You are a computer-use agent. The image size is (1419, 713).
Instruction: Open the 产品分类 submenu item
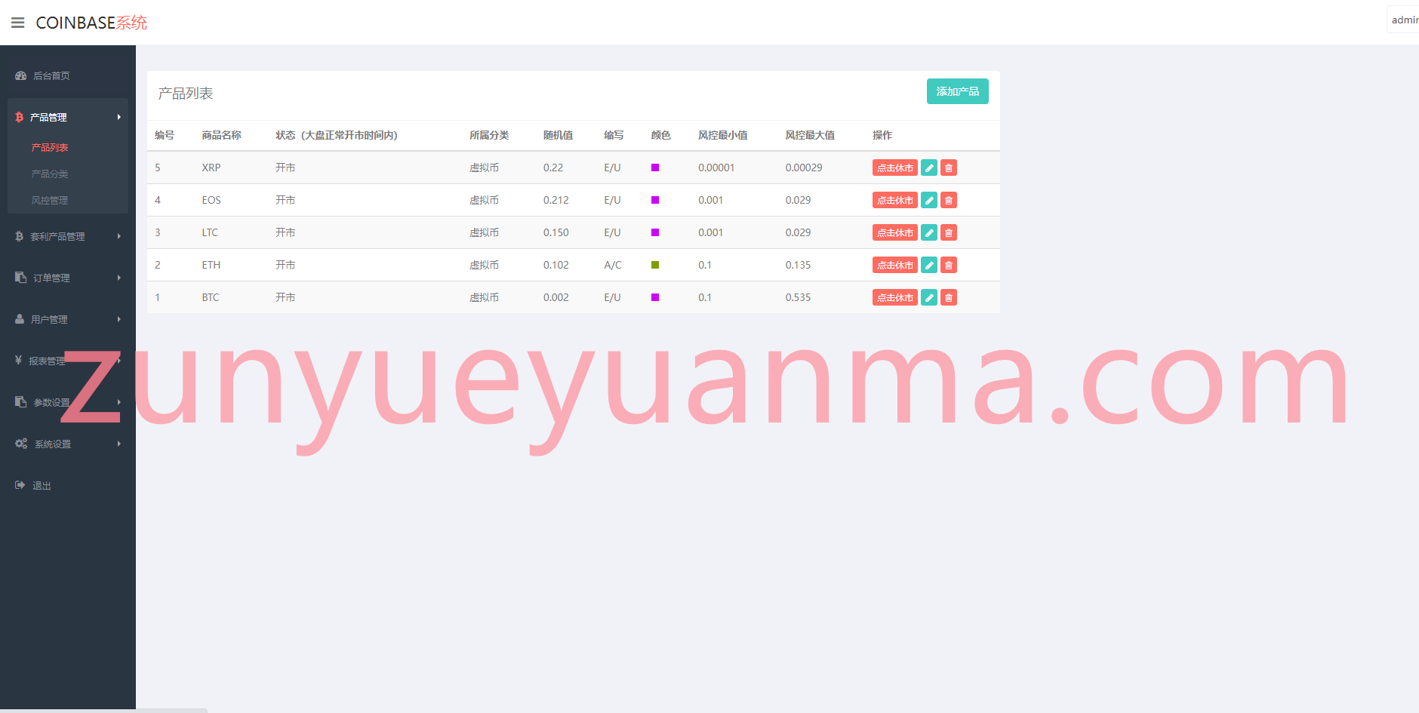coord(50,174)
